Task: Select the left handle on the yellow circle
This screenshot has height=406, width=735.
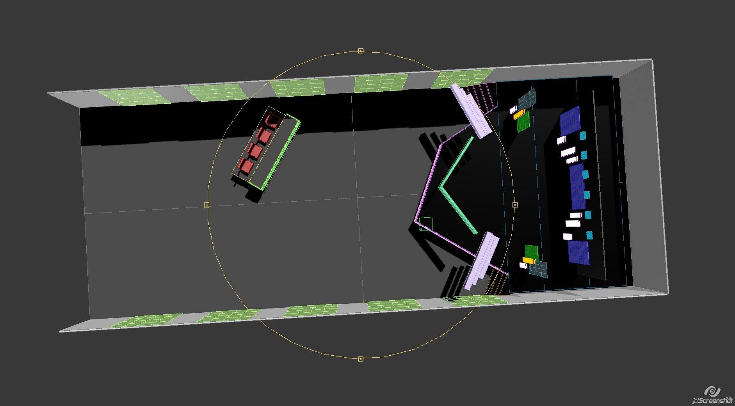Action: 207,205
